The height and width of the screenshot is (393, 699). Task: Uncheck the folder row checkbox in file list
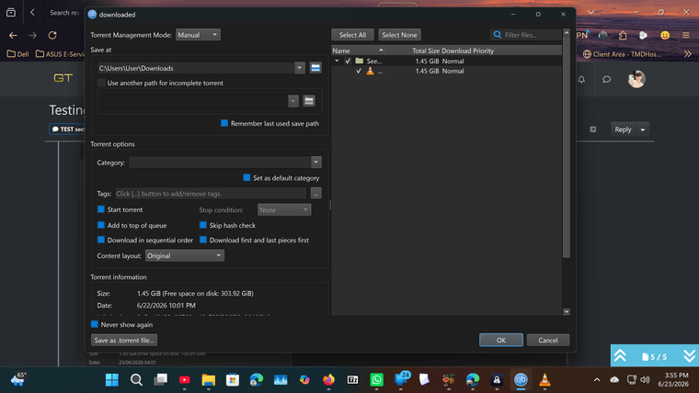click(348, 61)
